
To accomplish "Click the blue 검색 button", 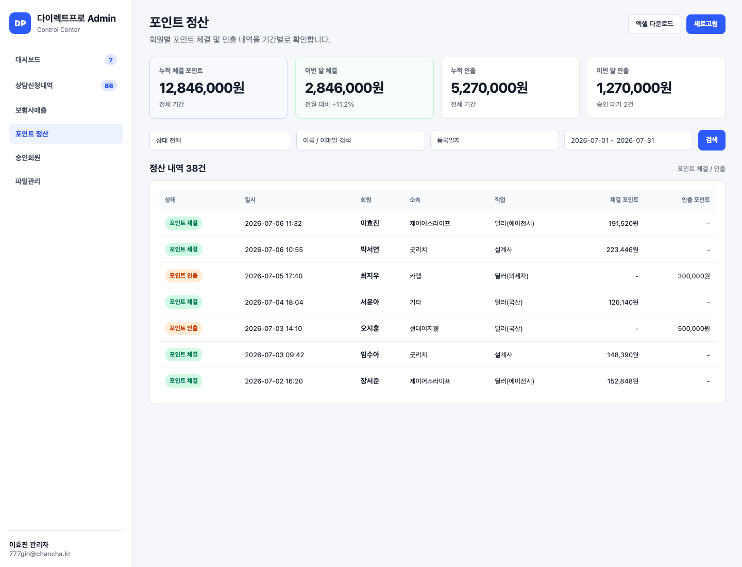I will point(712,140).
